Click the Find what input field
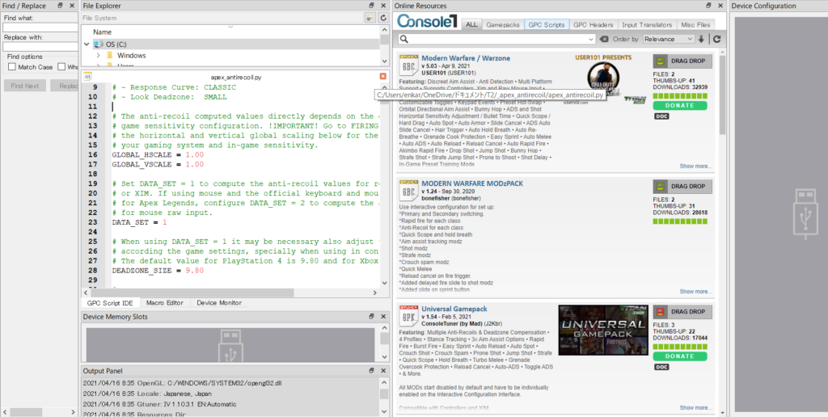Viewport: 828px width, 417px height. (x=40, y=27)
